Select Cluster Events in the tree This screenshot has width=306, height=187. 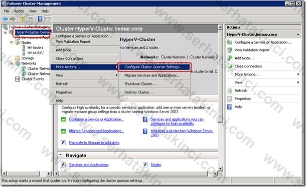tap(33, 79)
